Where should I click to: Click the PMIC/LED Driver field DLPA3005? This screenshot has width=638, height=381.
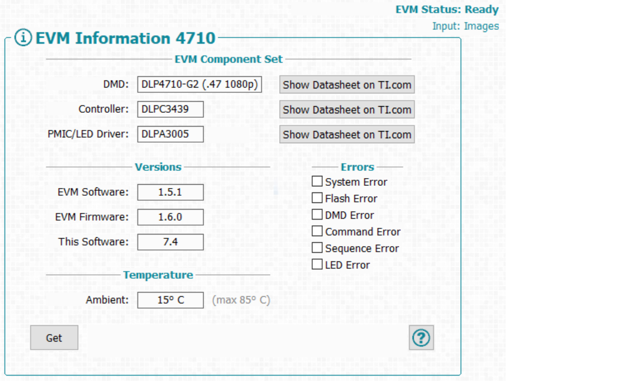[x=171, y=134]
